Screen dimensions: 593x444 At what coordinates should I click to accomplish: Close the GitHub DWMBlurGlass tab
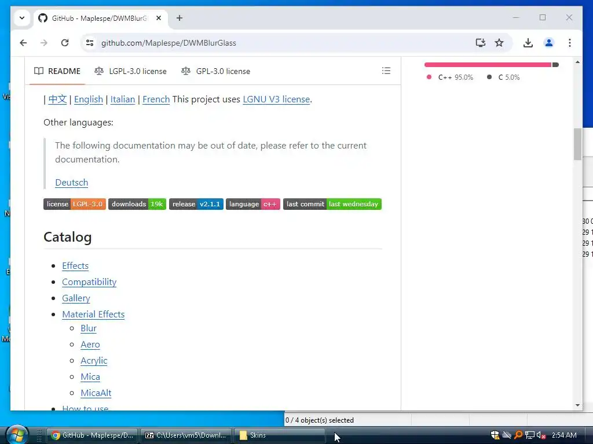(159, 18)
